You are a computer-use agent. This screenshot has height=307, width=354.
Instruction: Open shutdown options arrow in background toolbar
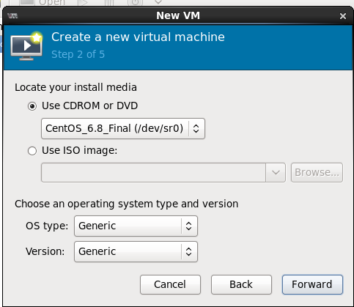point(158,2)
